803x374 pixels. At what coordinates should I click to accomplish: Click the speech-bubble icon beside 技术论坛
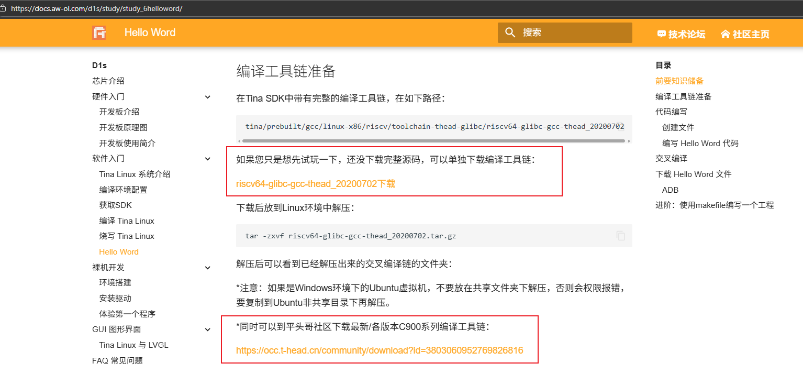pos(661,34)
